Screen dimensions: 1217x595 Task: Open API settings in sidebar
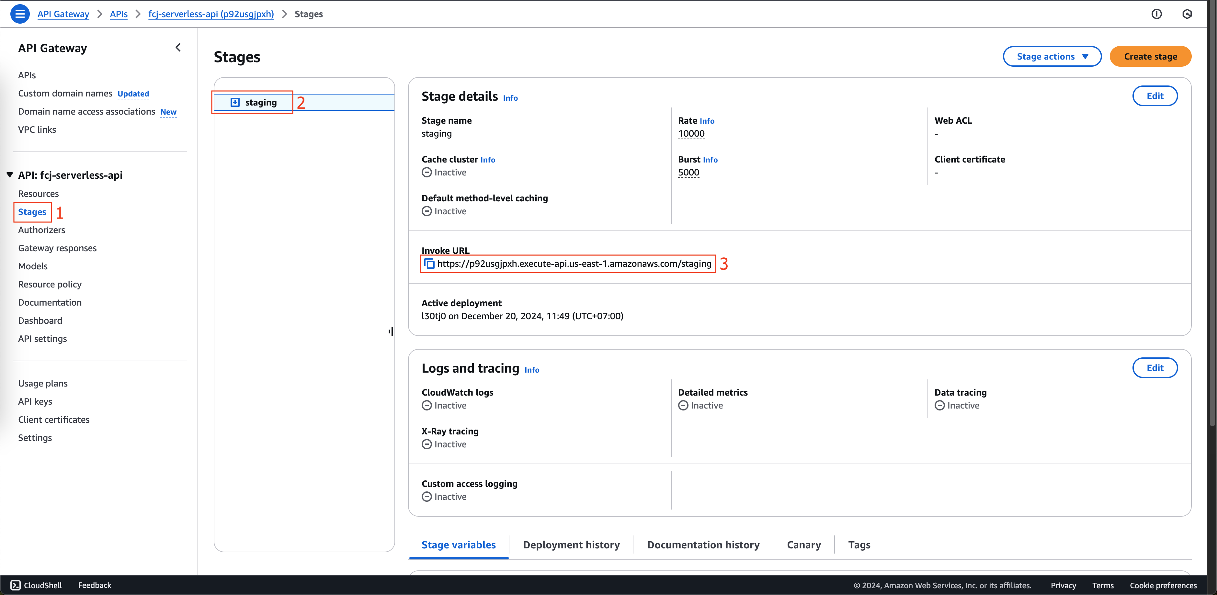[42, 339]
